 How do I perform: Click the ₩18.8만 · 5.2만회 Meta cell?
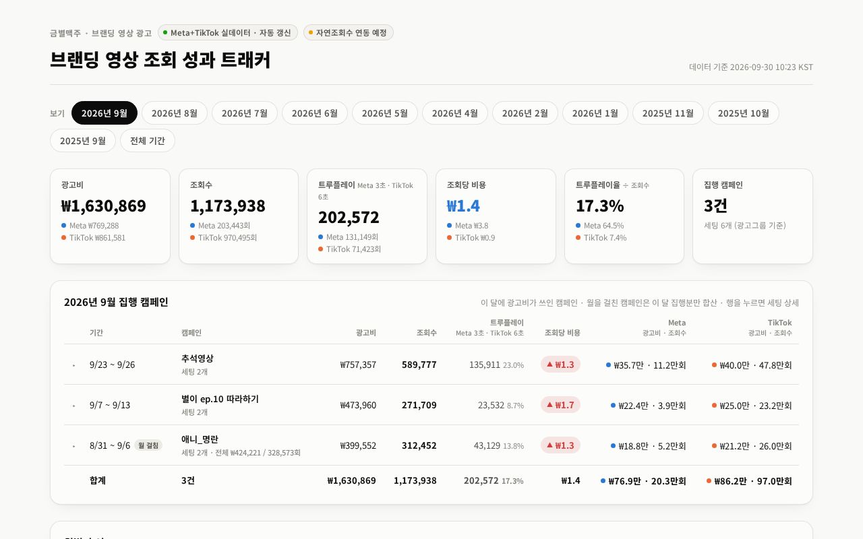coord(648,446)
